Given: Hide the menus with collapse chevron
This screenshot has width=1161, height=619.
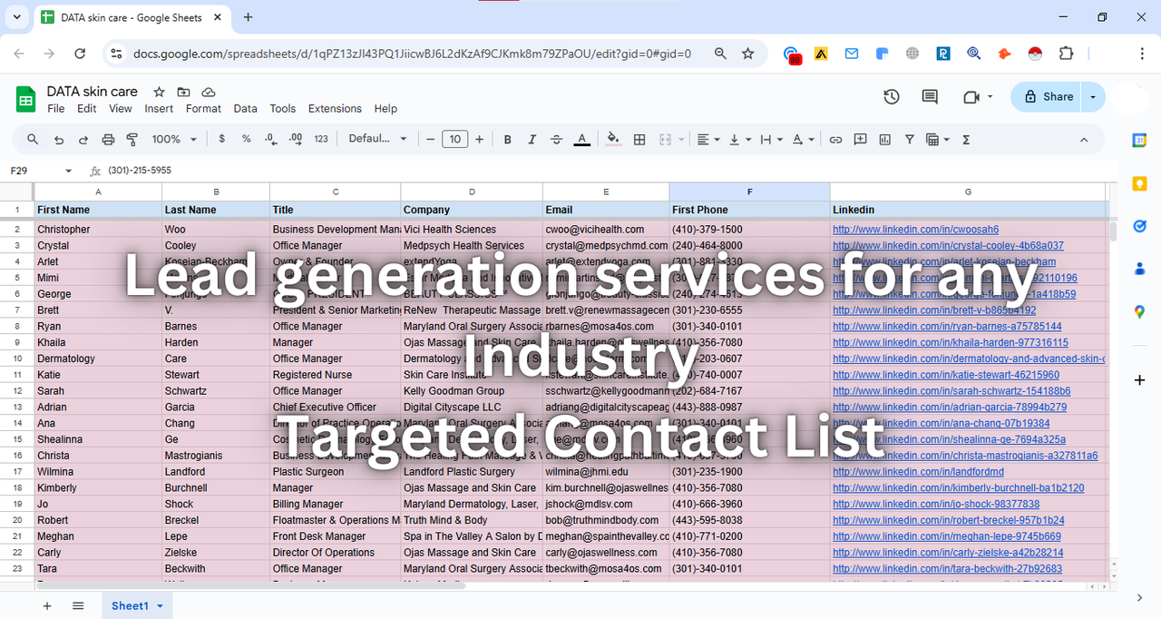Looking at the screenshot, I should pyautogui.click(x=1084, y=140).
